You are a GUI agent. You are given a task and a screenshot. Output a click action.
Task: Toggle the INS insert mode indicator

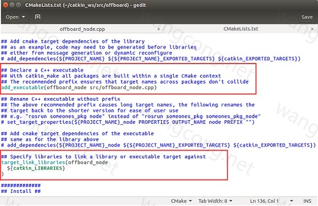pyautogui.click(x=307, y=201)
